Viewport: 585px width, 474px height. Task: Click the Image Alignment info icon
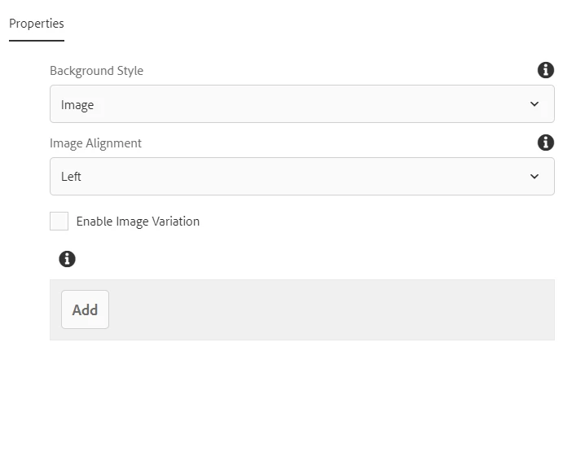point(546,143)
